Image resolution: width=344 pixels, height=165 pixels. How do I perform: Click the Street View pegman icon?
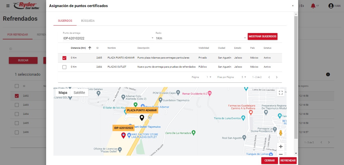280,133
